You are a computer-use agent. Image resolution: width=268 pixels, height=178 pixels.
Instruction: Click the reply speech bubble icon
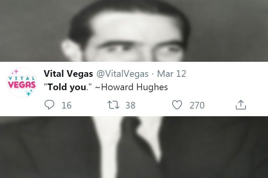[49, 105]
